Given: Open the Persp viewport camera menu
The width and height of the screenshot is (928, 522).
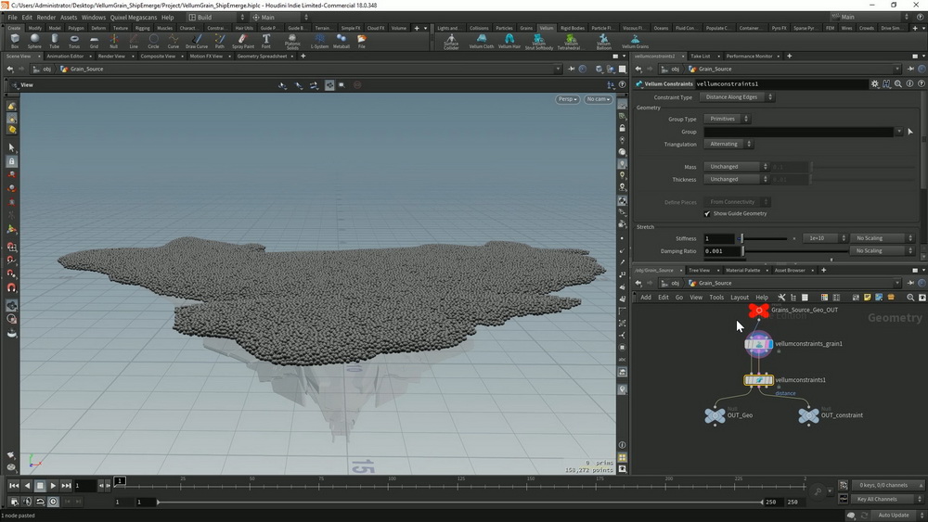Looking at the screenshot, I should (567, 99).
